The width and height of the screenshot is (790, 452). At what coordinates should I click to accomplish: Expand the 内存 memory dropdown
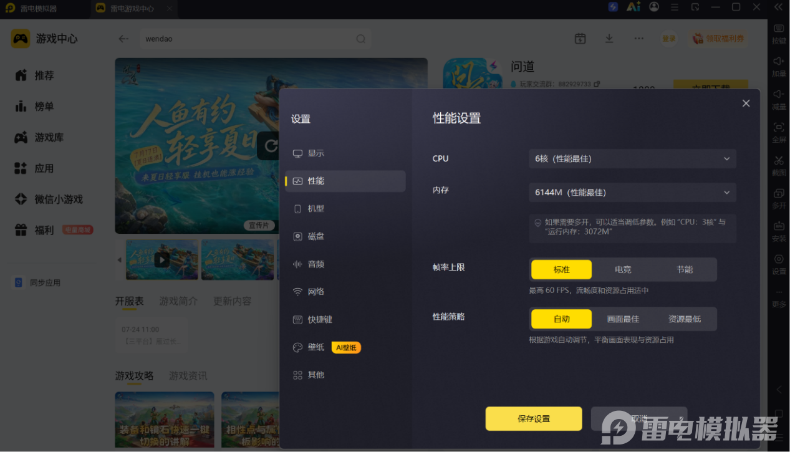point(632,192)
